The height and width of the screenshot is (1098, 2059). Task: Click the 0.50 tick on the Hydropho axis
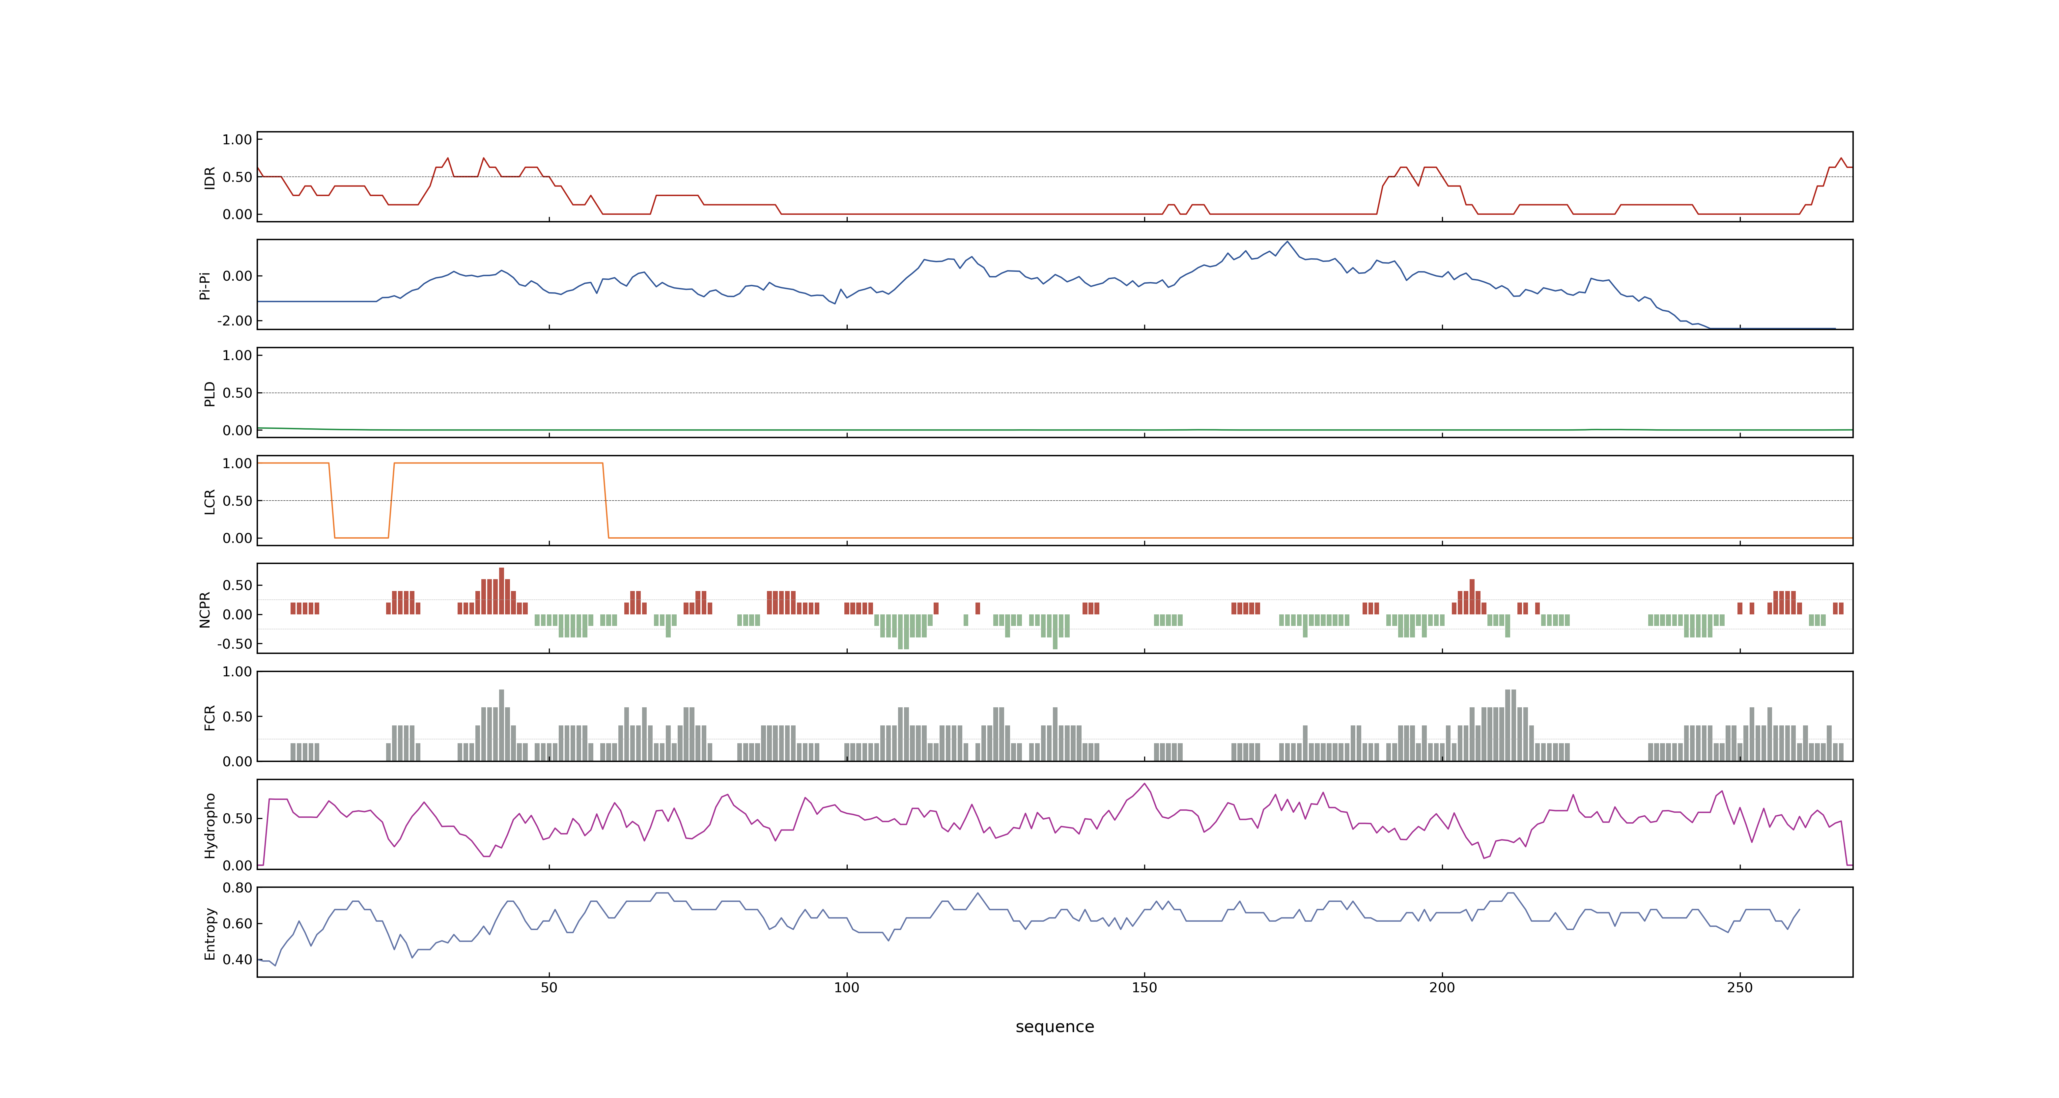(x=238, y=818)
